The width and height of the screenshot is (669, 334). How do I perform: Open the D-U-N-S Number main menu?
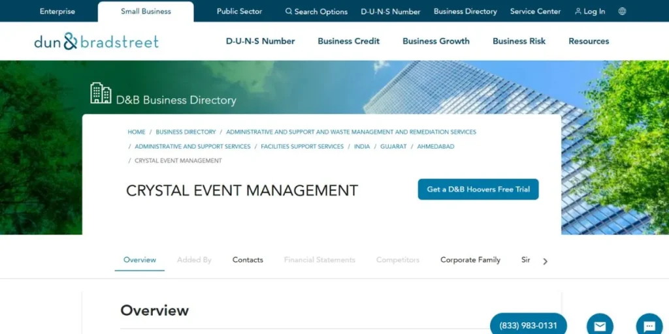[260, 41]
